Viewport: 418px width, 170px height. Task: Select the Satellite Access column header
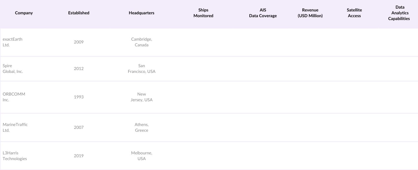click(x=354, y=13)
